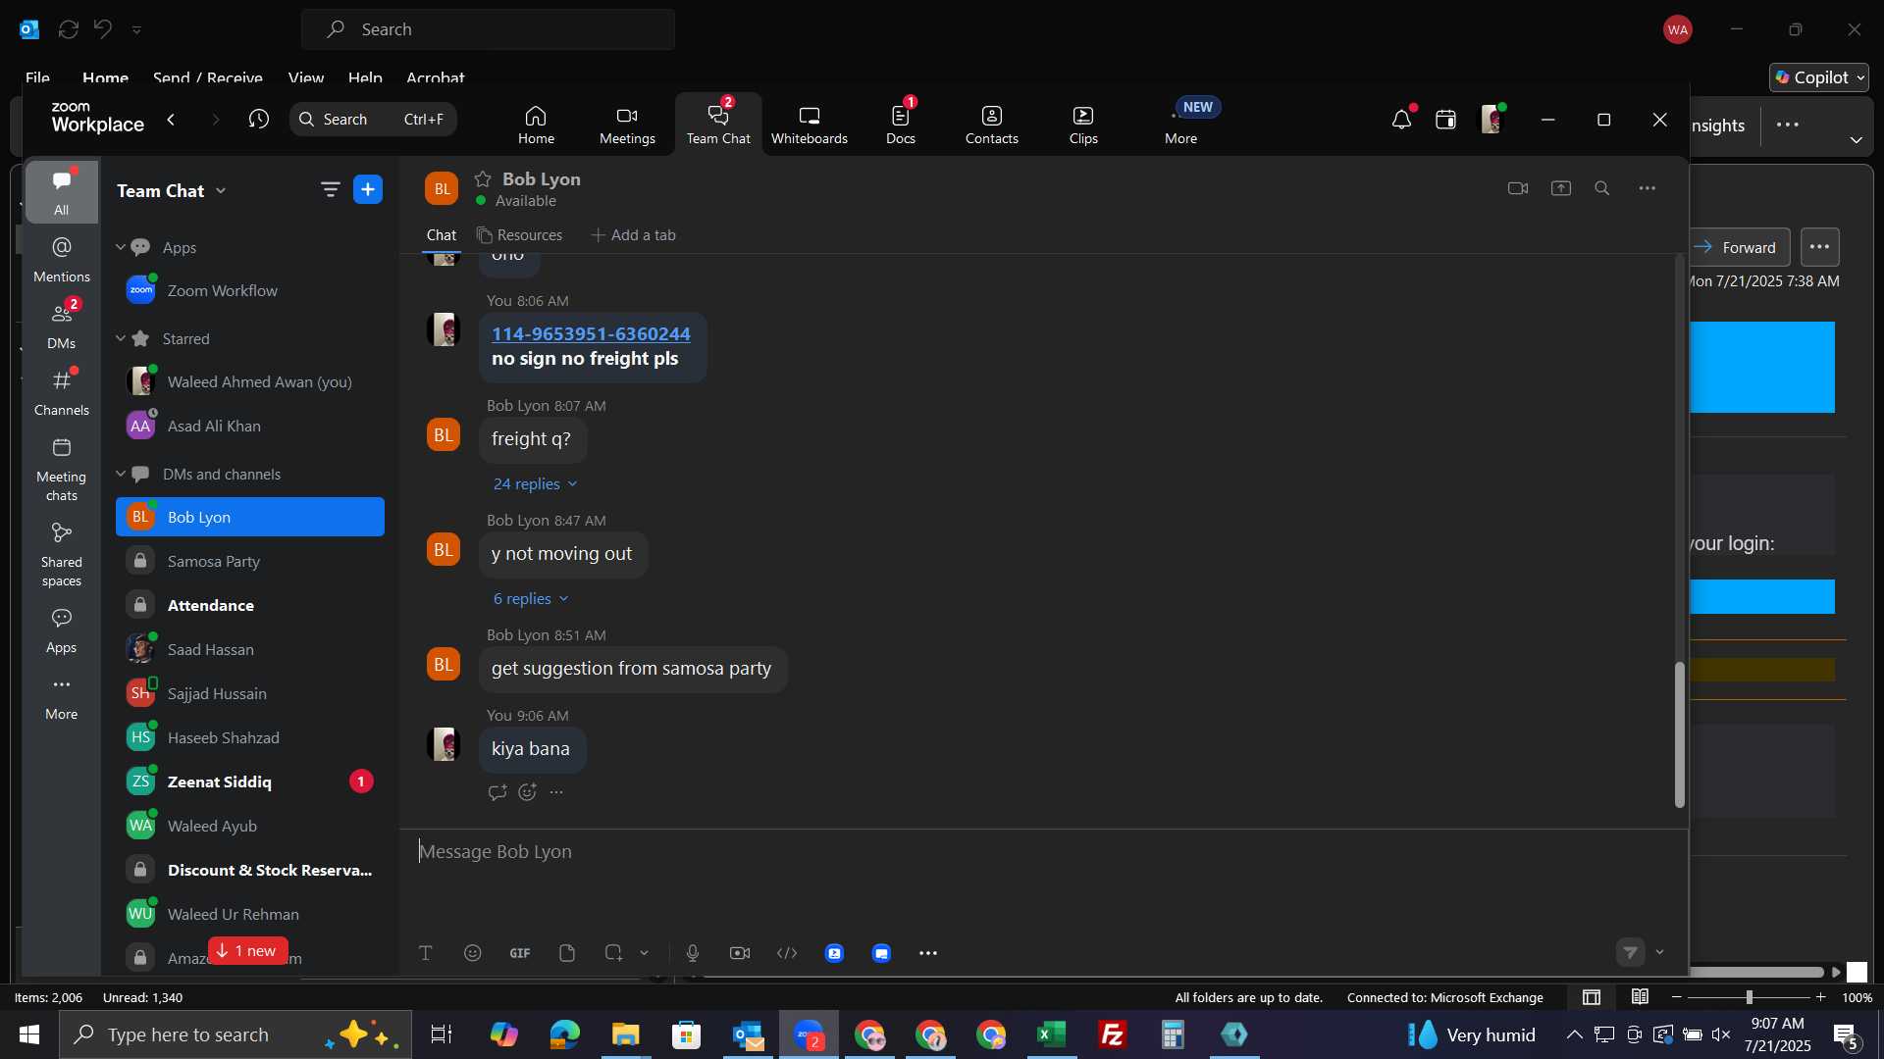Screen dimensions: 1884x1059
Task: Open Samosa Party channel
Action: [250, 561]
